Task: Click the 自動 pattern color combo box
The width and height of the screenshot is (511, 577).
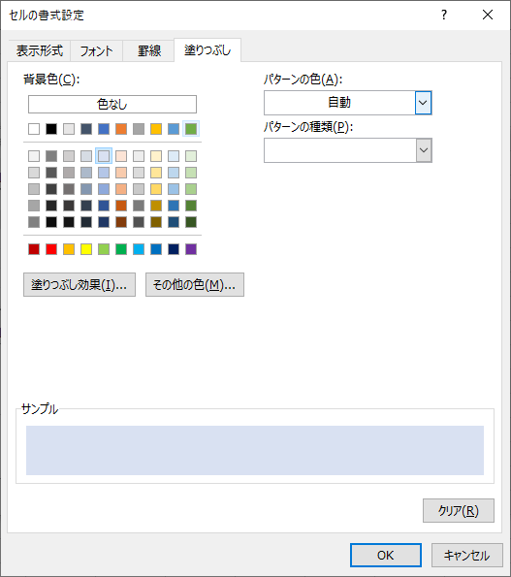Action: point(348,103)
